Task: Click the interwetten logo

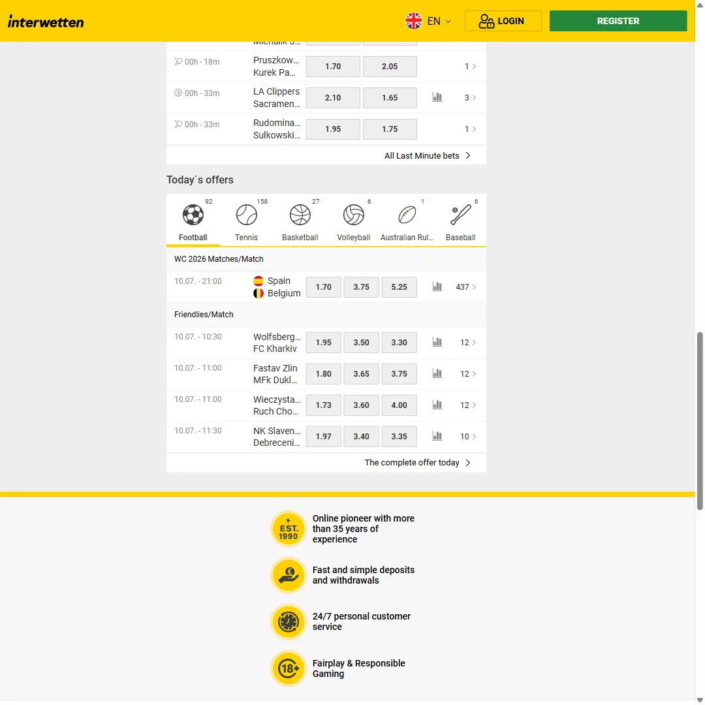Action: point(46,21)
